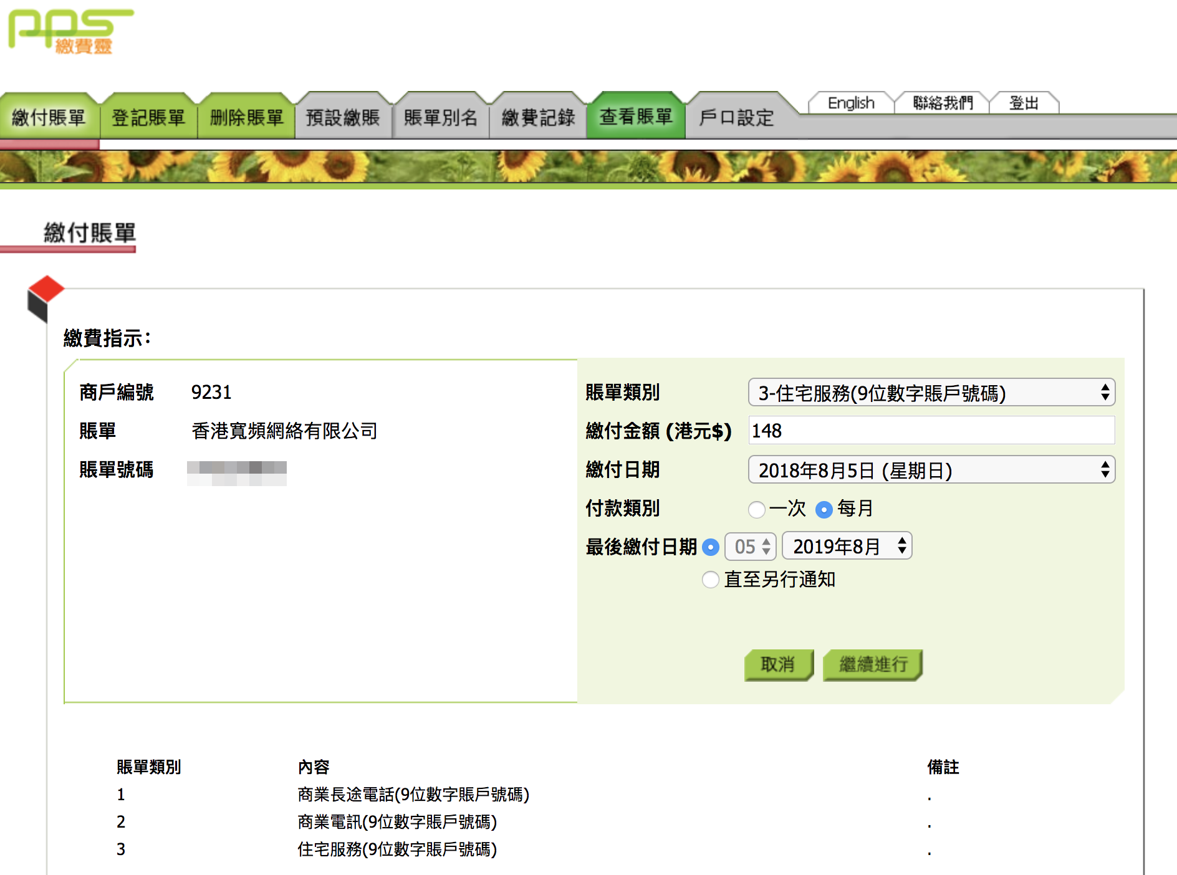Open the 賬單類別 dropdown
The image size is (1177, 875).
pos(931,393)
